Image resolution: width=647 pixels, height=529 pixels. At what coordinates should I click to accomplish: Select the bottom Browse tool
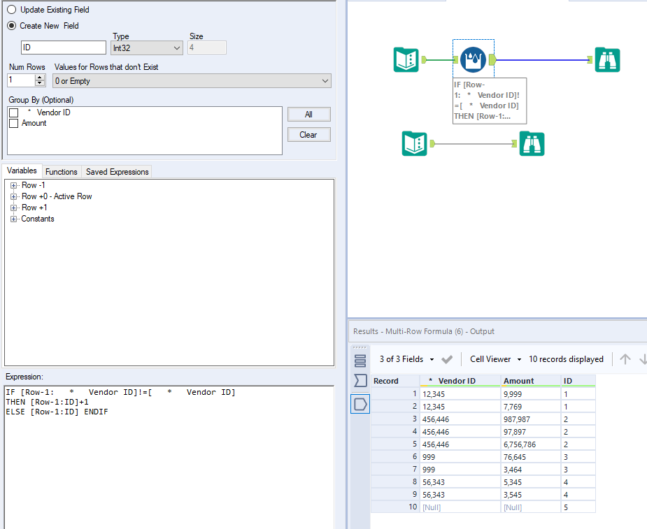click(532, 143)
